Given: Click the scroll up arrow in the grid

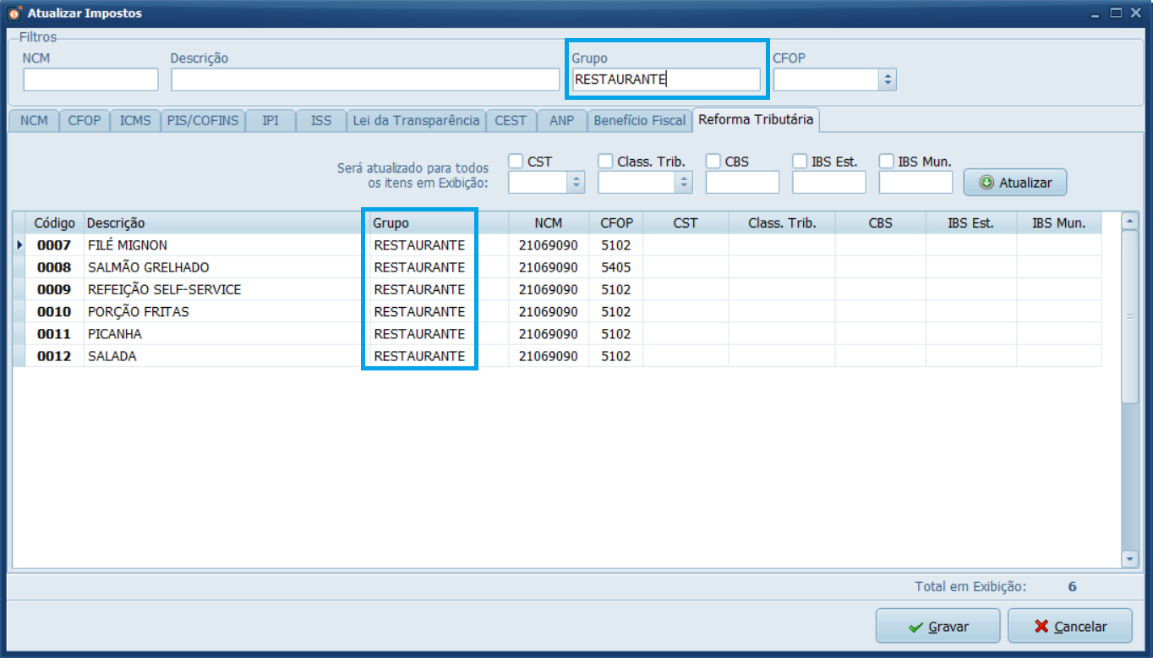Looking at the screenshot, I should pos(1129,221).
